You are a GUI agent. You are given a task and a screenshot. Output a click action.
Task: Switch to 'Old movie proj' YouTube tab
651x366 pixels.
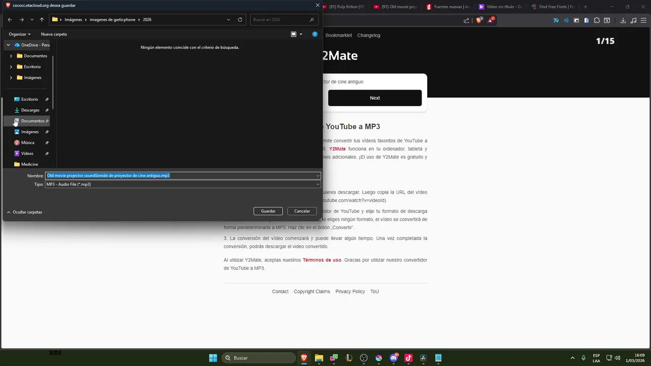tap(395, 7)
